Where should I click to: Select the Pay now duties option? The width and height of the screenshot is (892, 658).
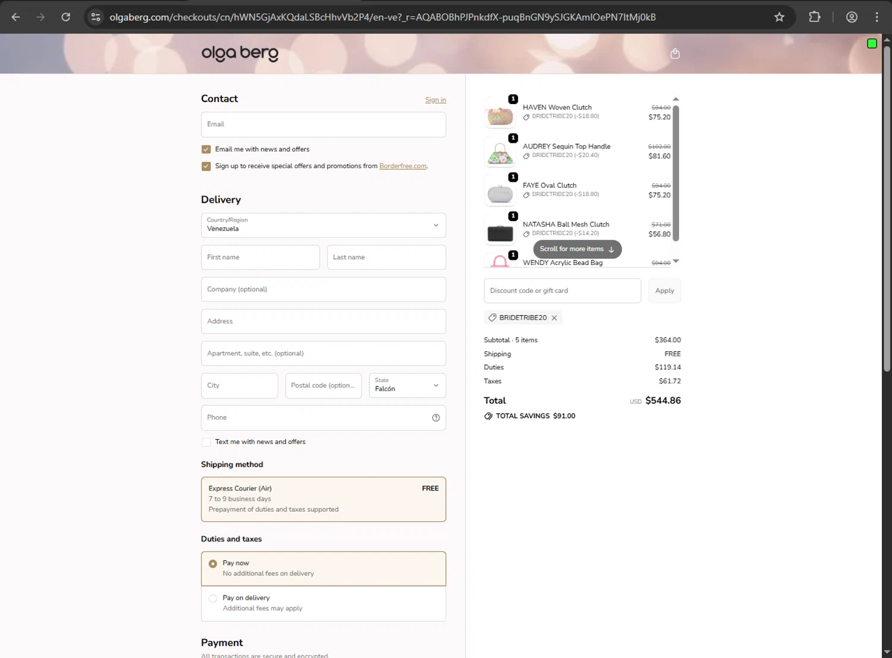[213, 563]
